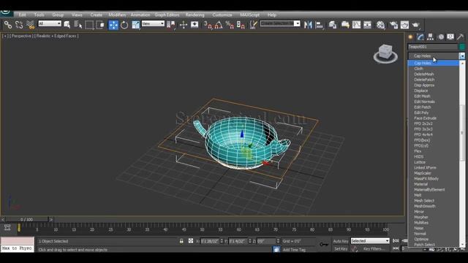Click the Bind to Space Warp tool
This screenshot has width=468, height=263.
click(x=30, y=25)
